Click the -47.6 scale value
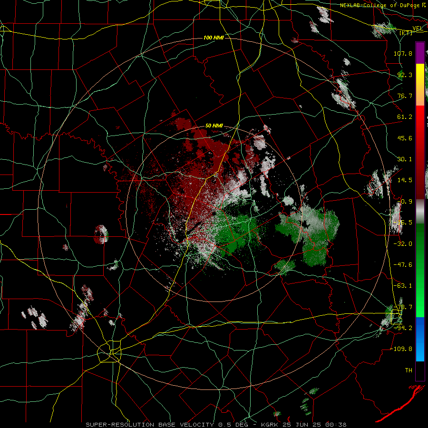428x428 pixels. (x=403, y=265)
